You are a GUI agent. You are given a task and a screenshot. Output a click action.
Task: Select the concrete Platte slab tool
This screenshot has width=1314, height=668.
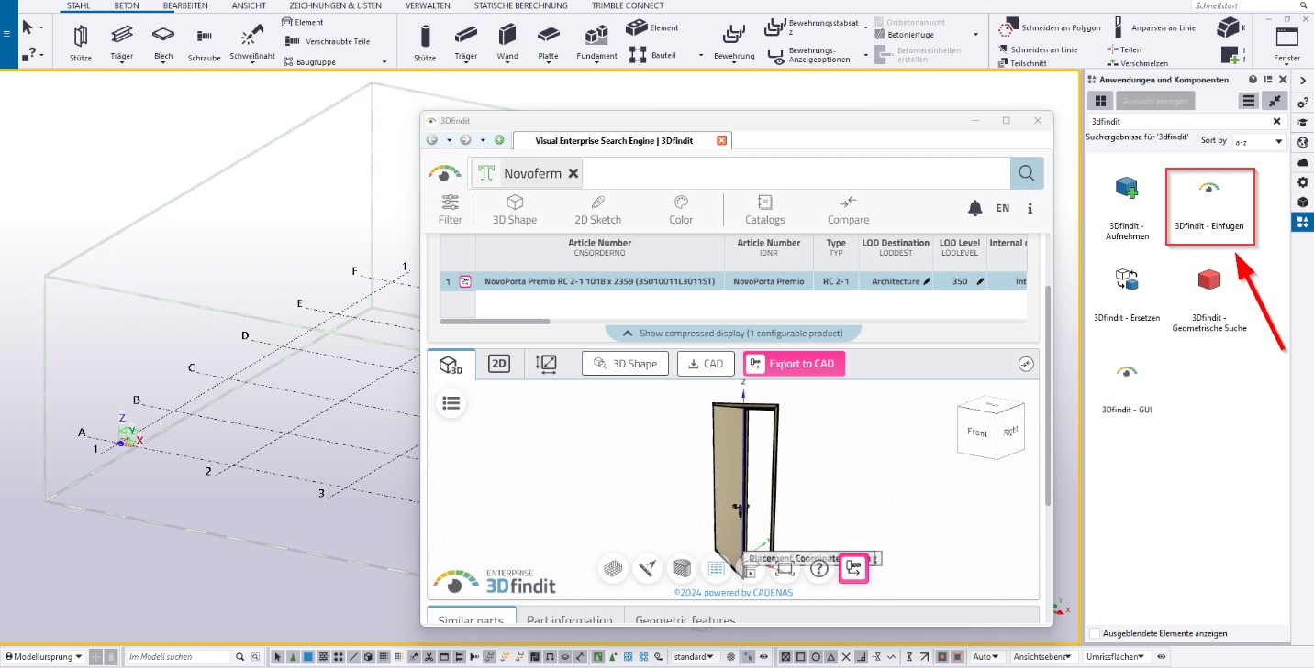[x=548, y=41]
